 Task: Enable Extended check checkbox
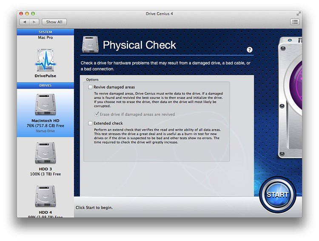click(x=90, y=123)
